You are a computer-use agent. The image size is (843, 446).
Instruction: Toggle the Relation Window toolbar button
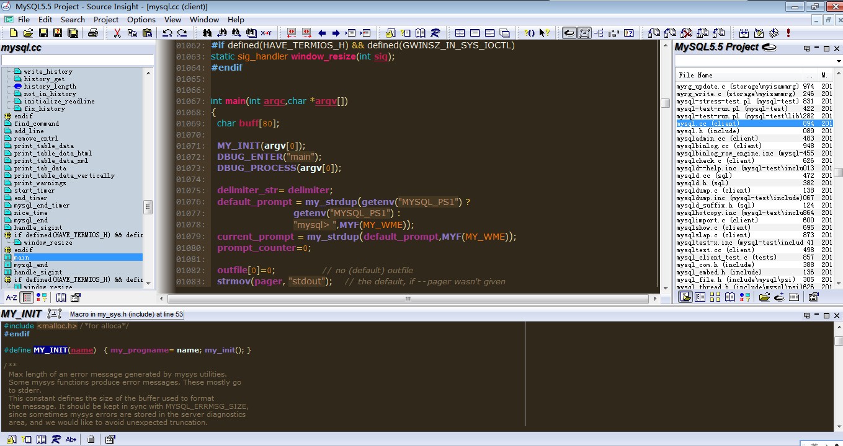point(599,33)
